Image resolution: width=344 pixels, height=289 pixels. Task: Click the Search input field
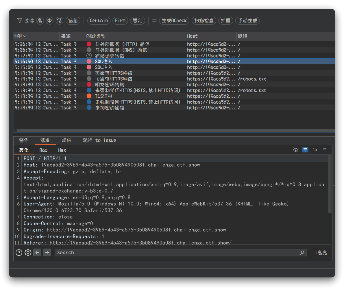pos(176,253)
